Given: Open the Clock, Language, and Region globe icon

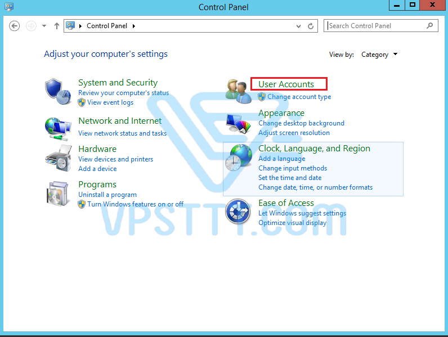Looking at the screenshot, I should (x=238, y=158).
